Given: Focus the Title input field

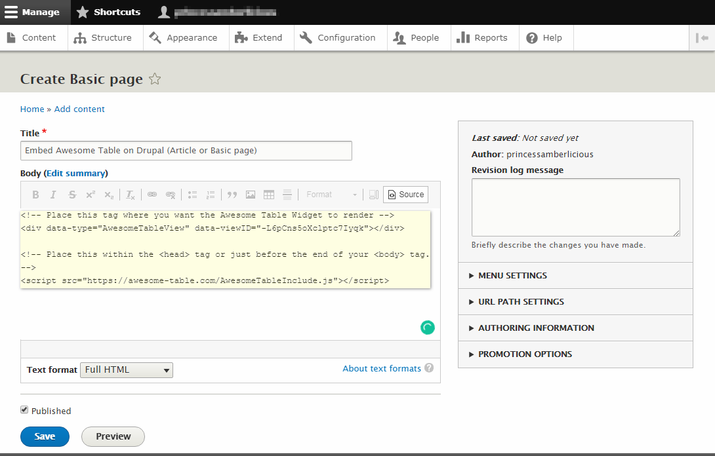Looking at the screenshot, I should click(186, 151).
